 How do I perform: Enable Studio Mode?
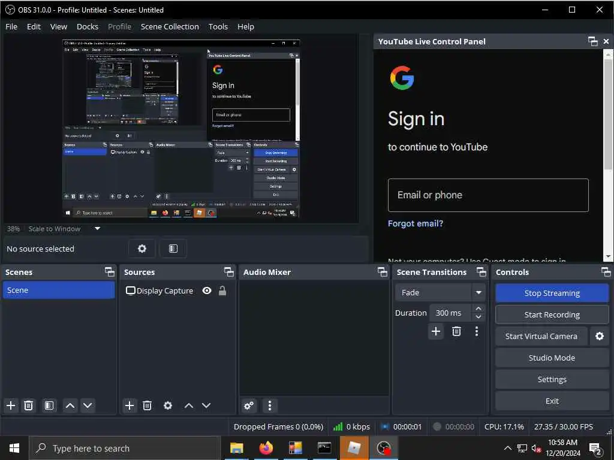pyautogui.click(x=552, y=358)
